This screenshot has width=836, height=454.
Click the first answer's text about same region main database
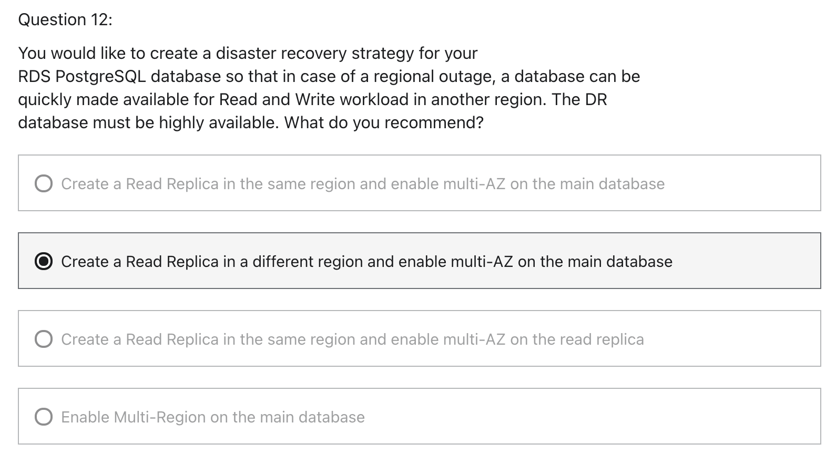coord(363,184)
